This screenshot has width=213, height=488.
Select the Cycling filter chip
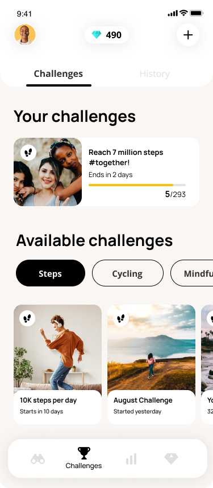tap(128, 273)
